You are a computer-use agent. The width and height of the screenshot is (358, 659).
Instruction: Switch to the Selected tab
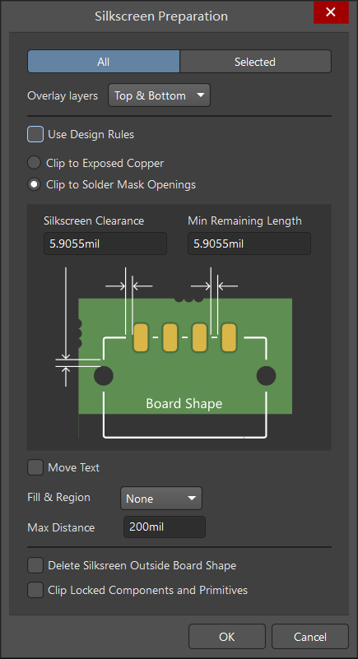(255, 62)
